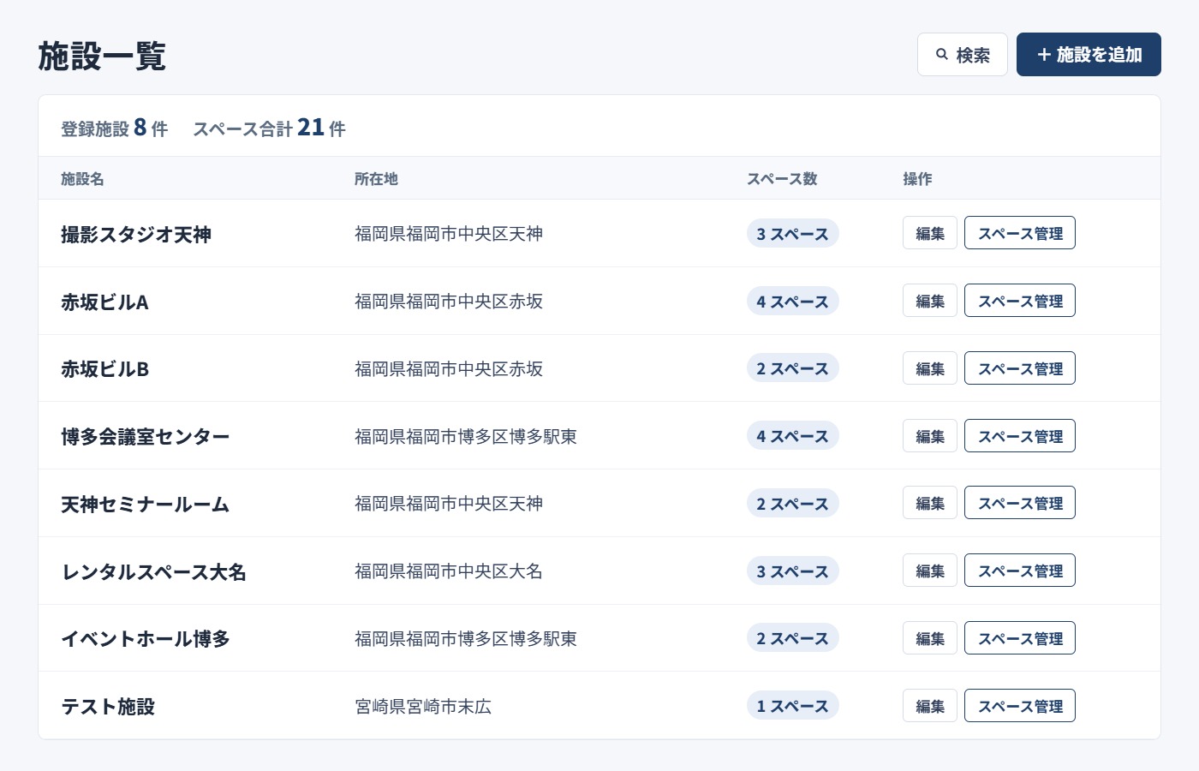Viewport: 1199px width, 771px height.
Task: Click the magnifier icon in the 検索 button
Action: pos(942,55)
